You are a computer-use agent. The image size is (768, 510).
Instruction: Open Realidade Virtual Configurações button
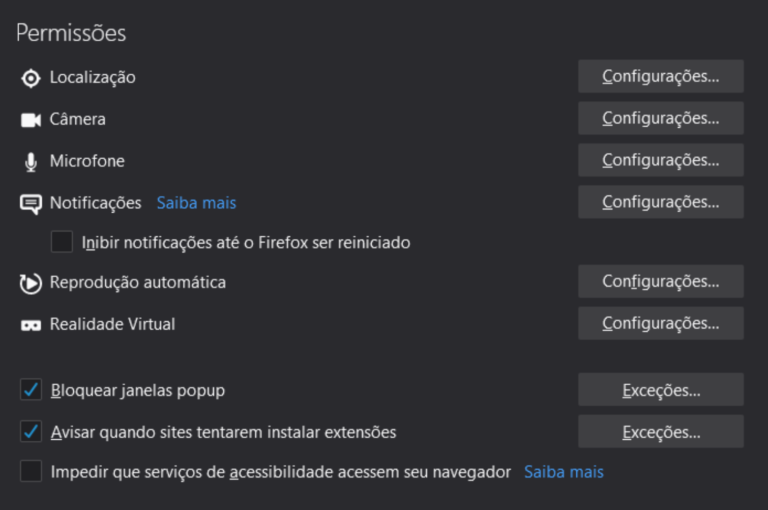[660, 323]
